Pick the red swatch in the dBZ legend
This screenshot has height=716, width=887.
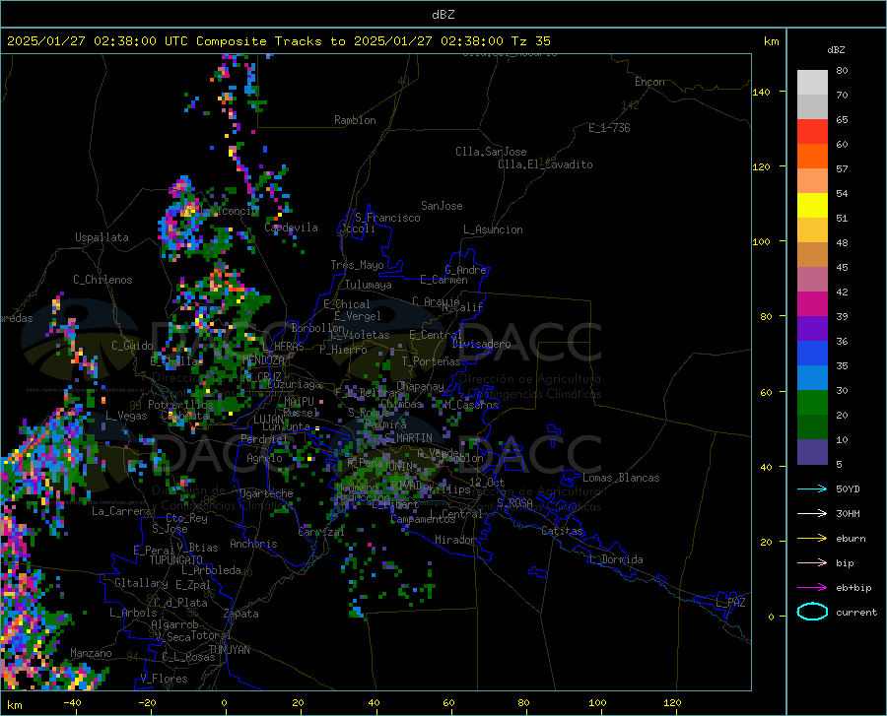point(812,132)
